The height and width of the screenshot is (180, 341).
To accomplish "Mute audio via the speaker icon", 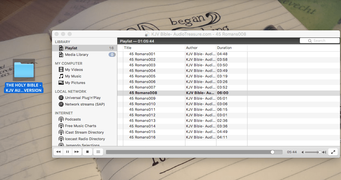I will (x=302, y=152).
